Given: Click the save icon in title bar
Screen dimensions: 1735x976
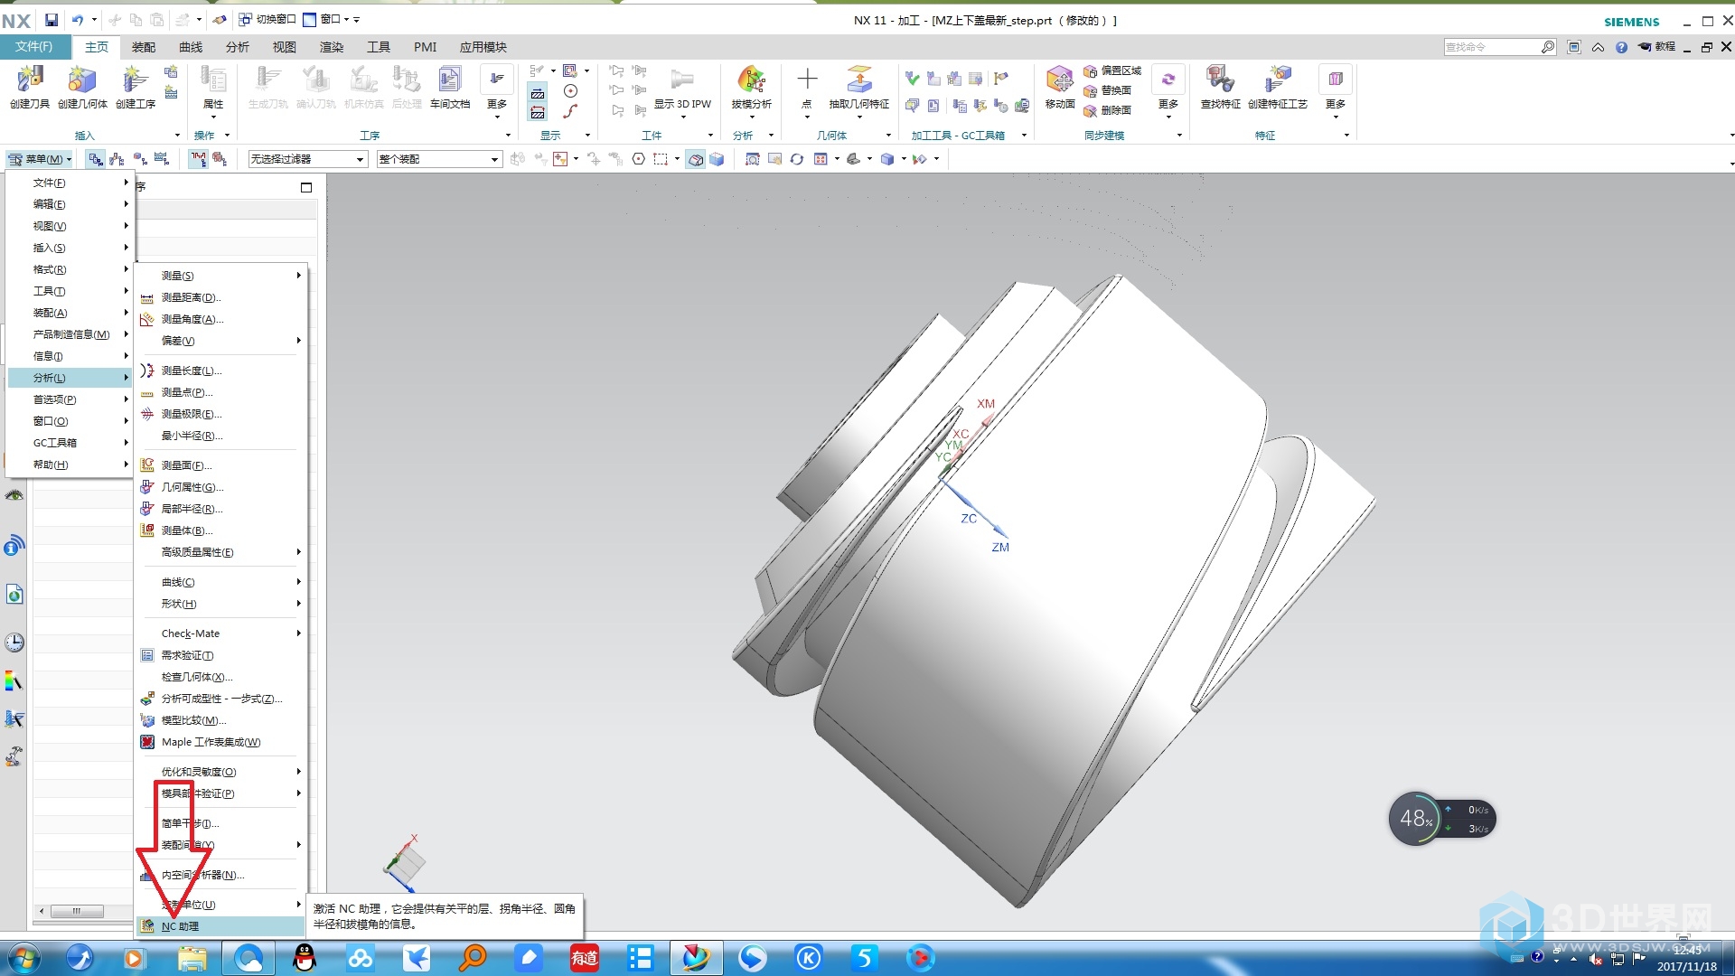Looking at the screenshot, I should click(x=52, y=19).
